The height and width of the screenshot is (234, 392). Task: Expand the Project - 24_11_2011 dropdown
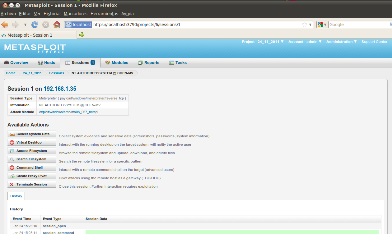click(x=262, y=42)
